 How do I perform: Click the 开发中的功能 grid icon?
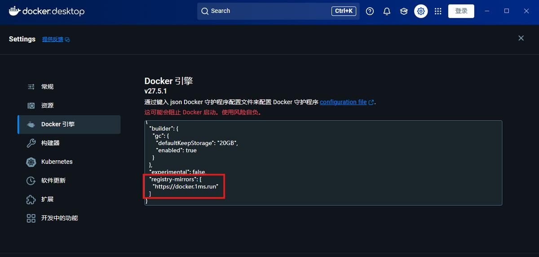coord(31,218)
